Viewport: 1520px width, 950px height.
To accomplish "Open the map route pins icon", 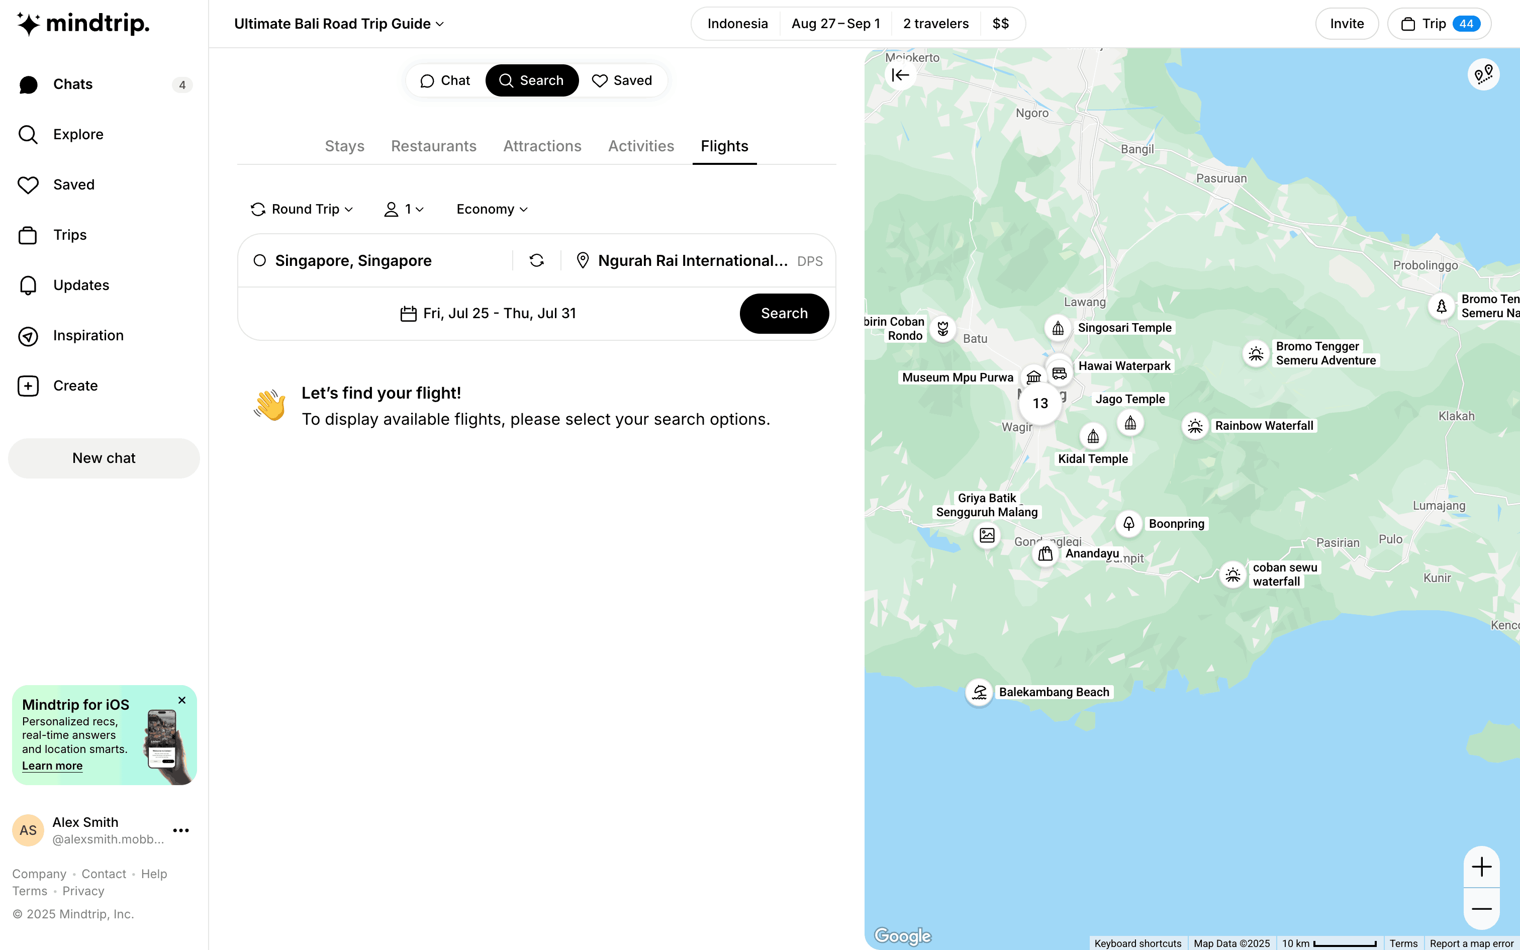I will (1483, 75).
